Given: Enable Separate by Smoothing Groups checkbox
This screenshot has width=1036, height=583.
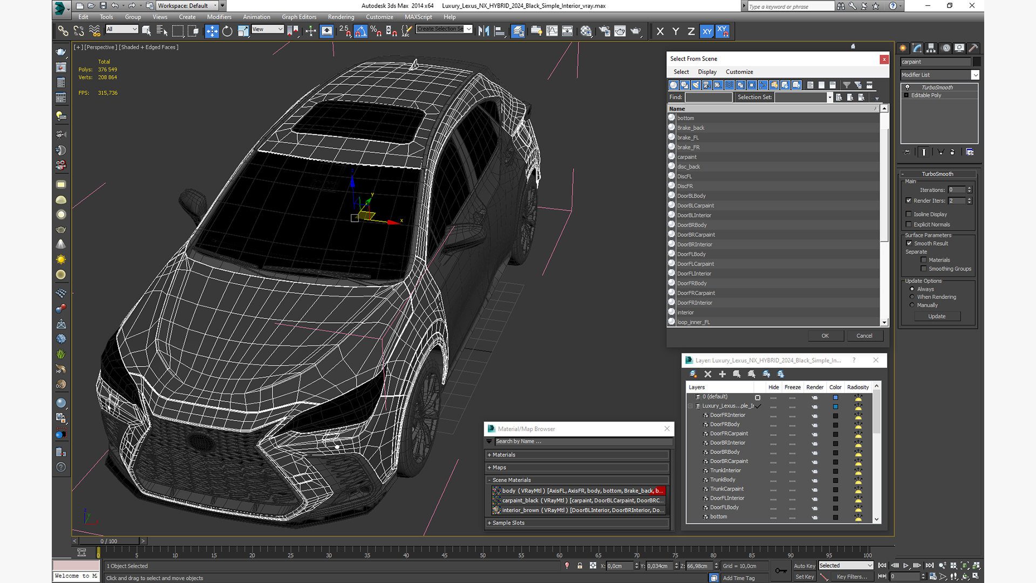Looking at the screenshot, I should [924, 269].
